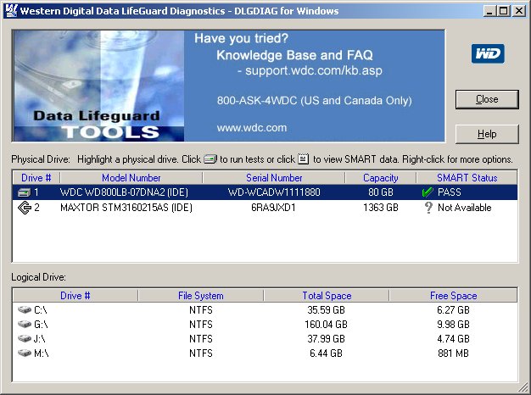
Task: Click the J:\ logical drive icon
Action: (25, 338)
